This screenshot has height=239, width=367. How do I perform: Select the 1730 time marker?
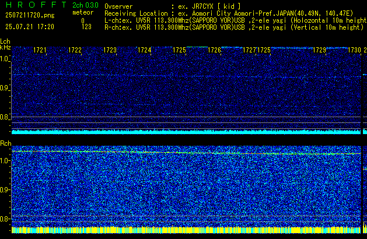point(354,50)
